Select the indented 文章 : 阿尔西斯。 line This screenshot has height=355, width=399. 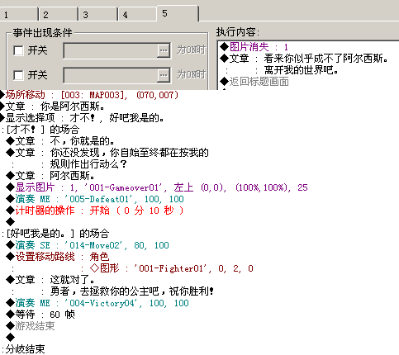[x=50, y=176]
